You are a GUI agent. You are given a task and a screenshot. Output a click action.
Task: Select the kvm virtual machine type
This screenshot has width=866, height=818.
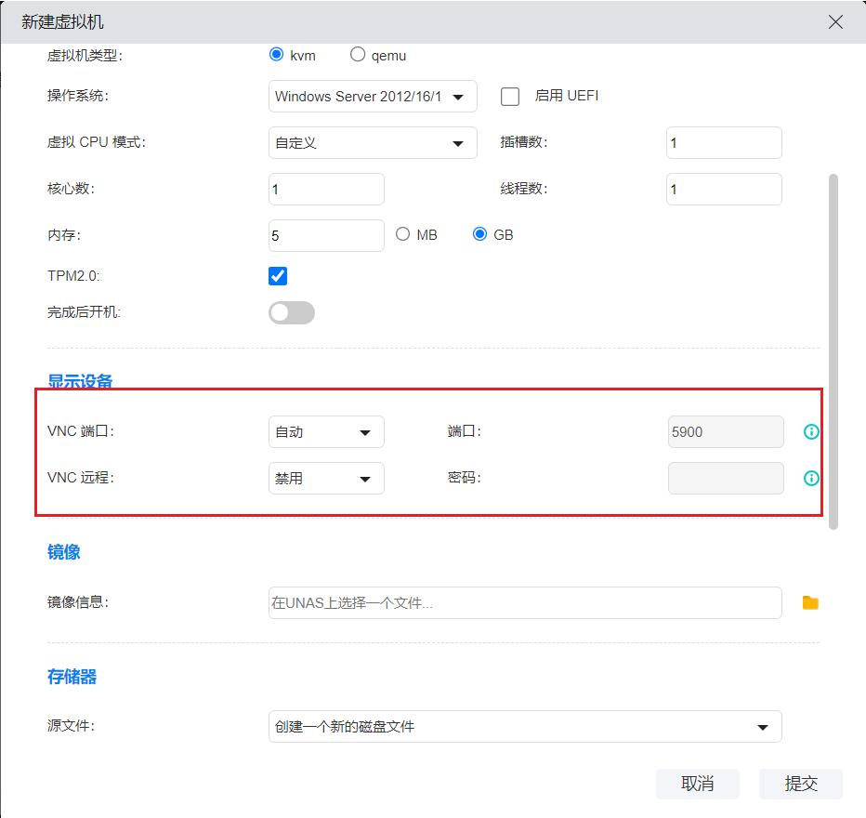276,54
